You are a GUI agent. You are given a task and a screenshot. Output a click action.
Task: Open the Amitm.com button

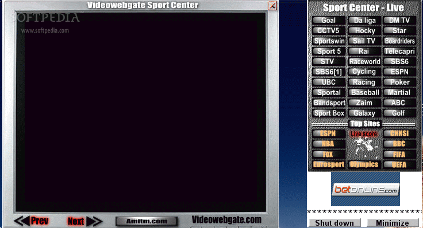[147, 221]
